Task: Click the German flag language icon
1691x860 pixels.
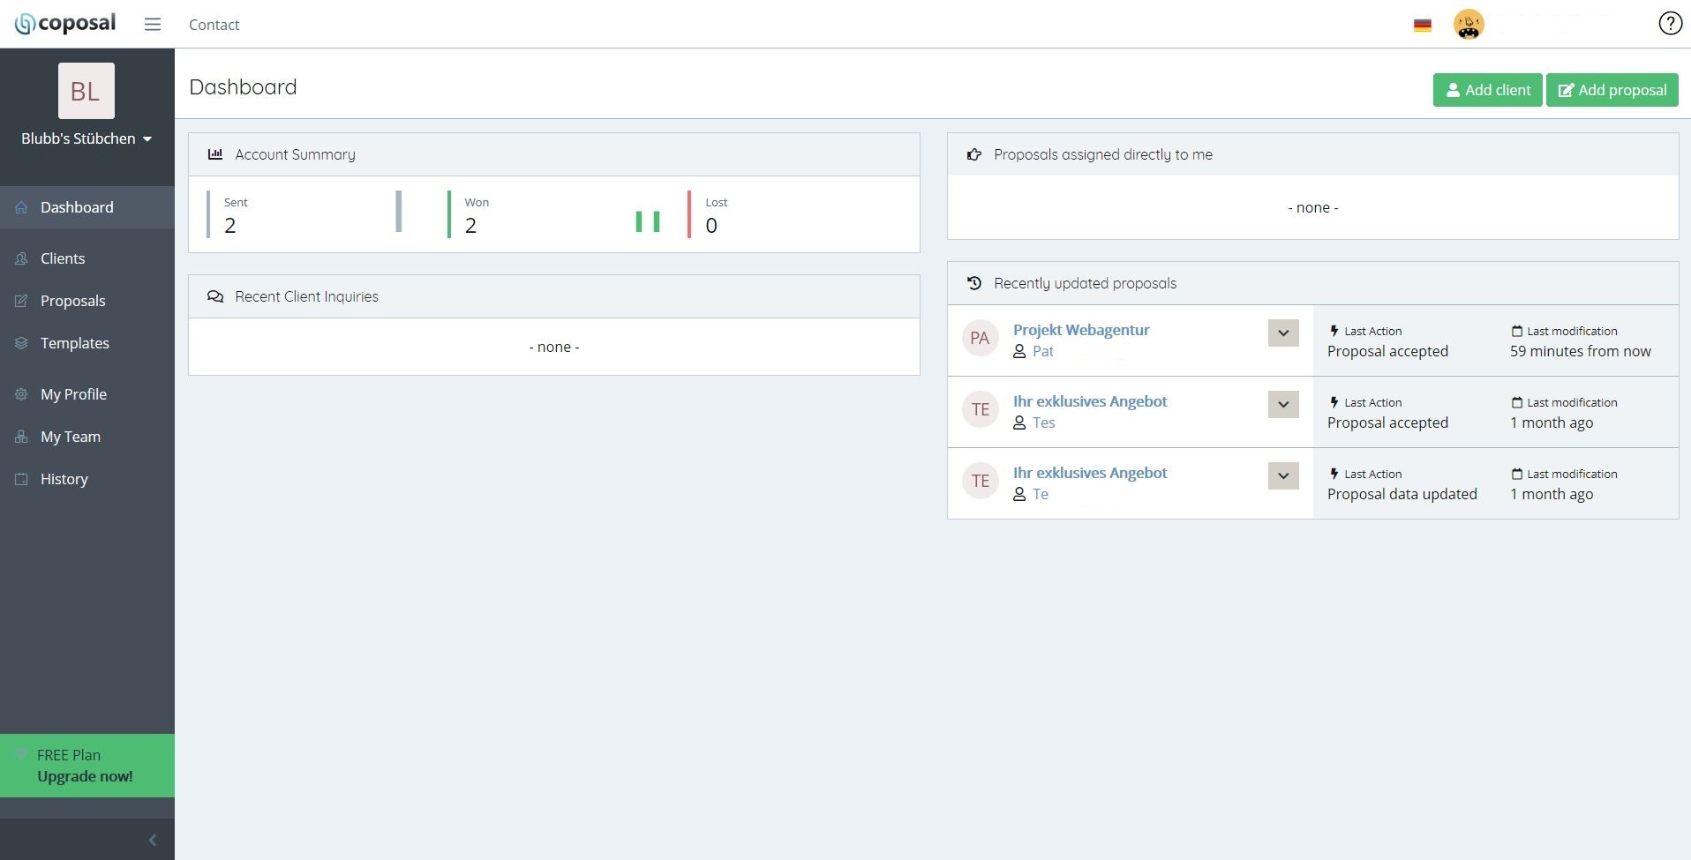Action: [1422, 26]
